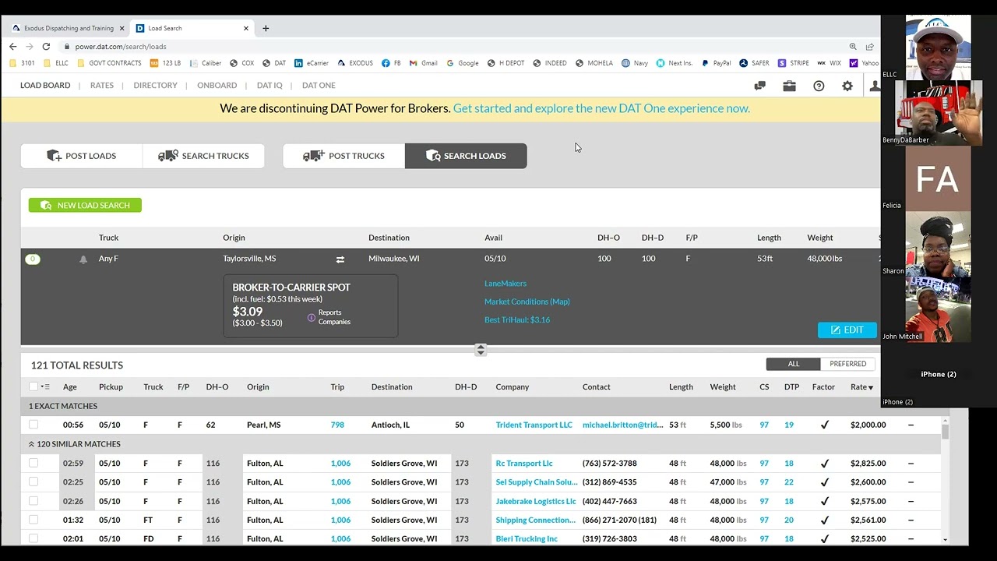Open trip 798 miles link

(x=337, y=425)
